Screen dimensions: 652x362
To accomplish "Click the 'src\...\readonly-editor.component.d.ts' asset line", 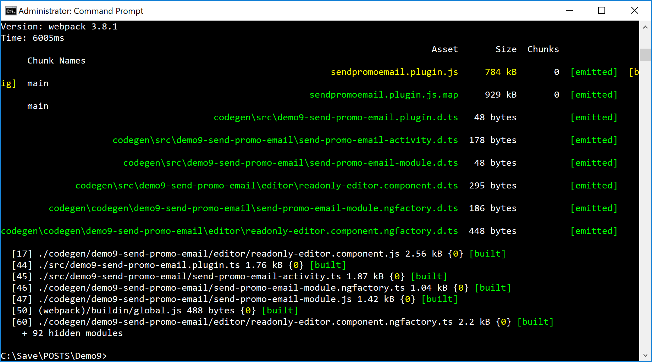I will [x=267, y=186].
